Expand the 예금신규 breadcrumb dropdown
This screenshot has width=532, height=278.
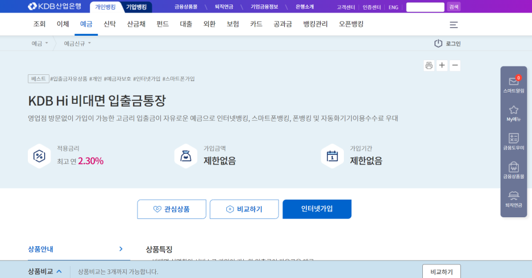pos(77,43)
